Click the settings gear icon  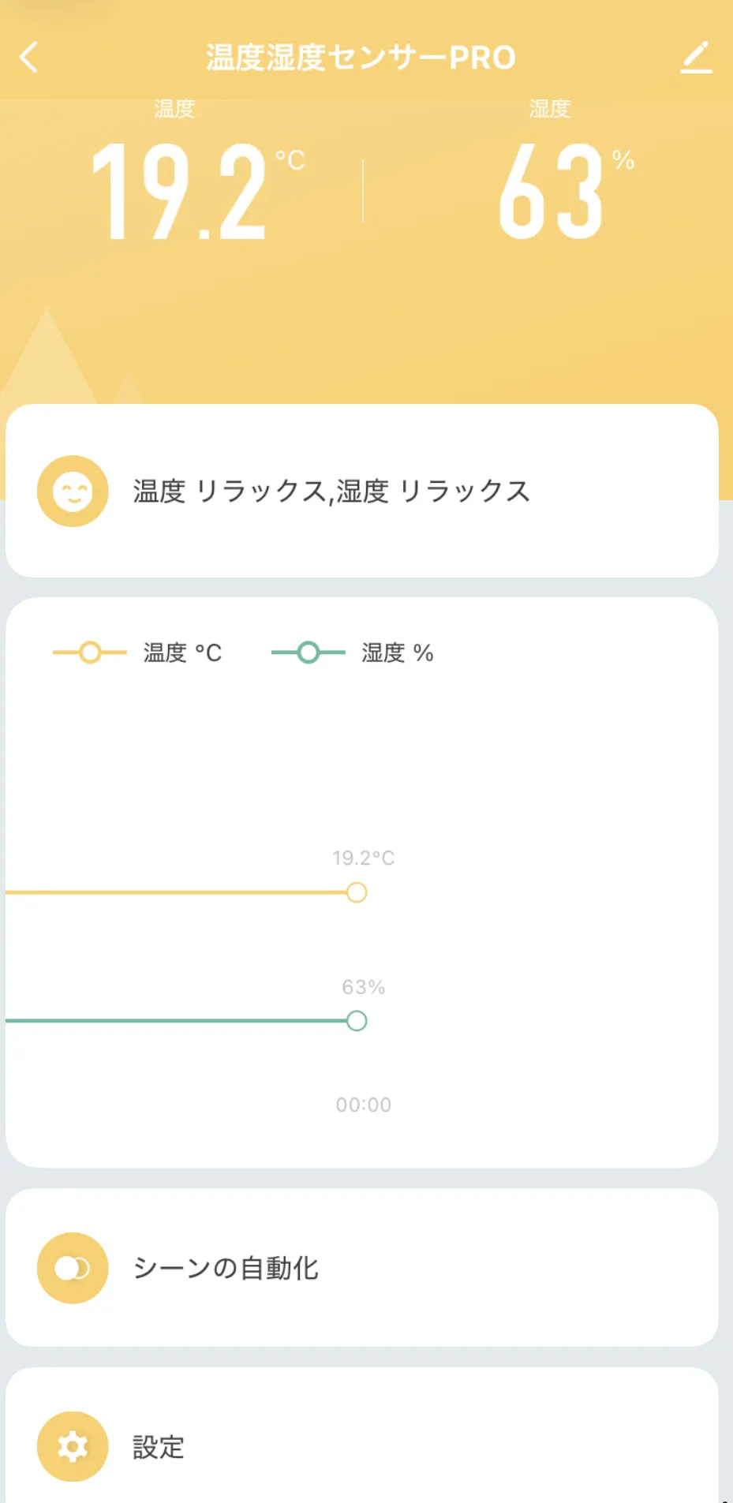73,1446
